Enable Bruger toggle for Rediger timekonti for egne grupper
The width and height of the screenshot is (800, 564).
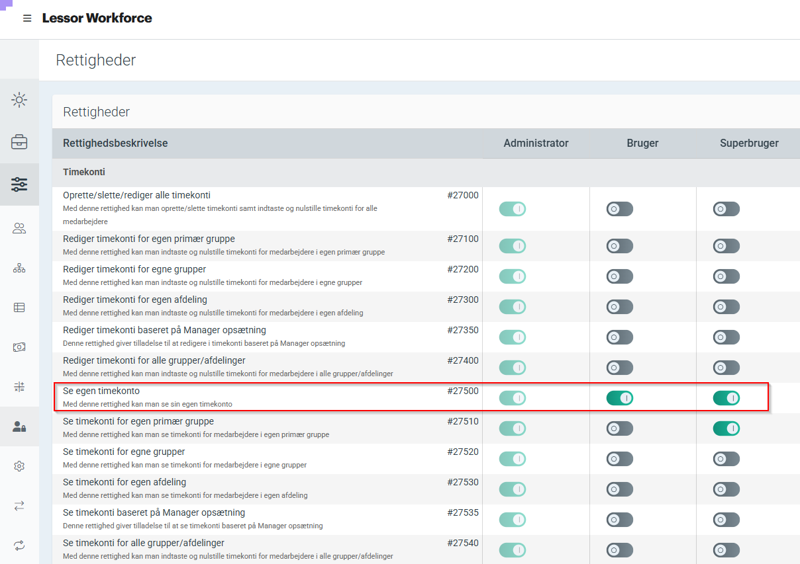(x=619, y=276)
